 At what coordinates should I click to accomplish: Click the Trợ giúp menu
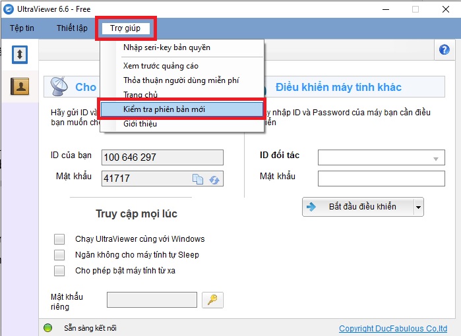click(x=125, y=28)
